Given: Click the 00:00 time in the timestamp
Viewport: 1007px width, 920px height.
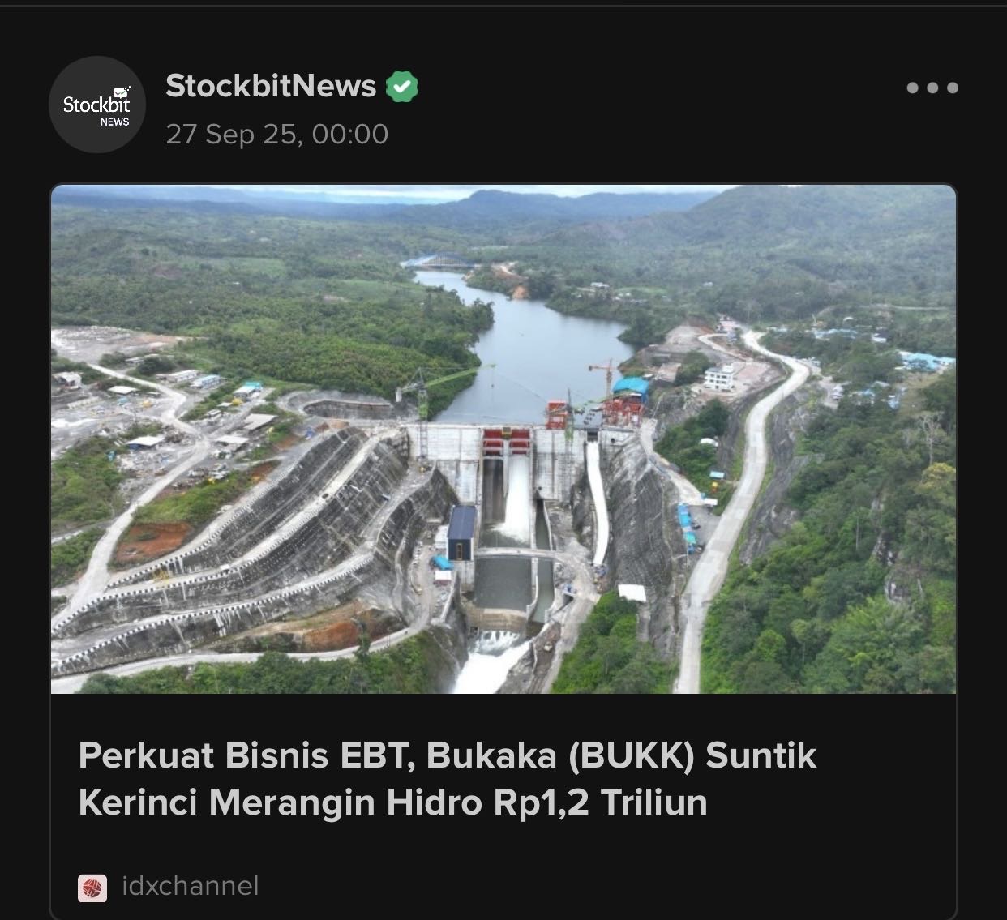Looking at the screenshot, I should 350,134.
